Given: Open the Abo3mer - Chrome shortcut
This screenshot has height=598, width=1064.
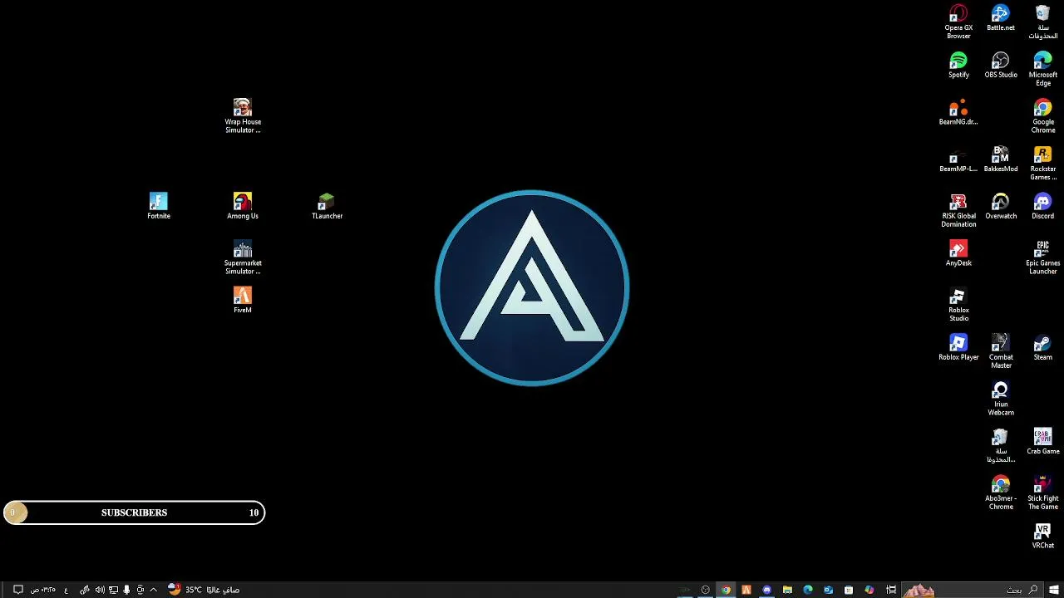Looking at the screenshot, I should tap(1001, 493).
